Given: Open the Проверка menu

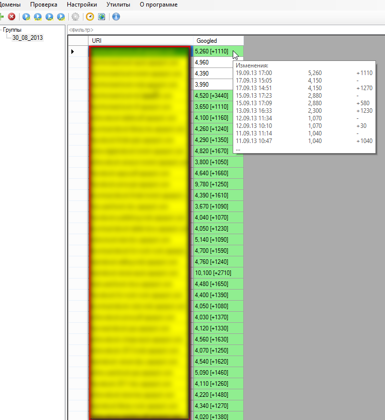Looking at the screenshot, I should pos(44,5).
